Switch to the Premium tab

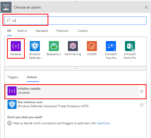tap(63, 31)
